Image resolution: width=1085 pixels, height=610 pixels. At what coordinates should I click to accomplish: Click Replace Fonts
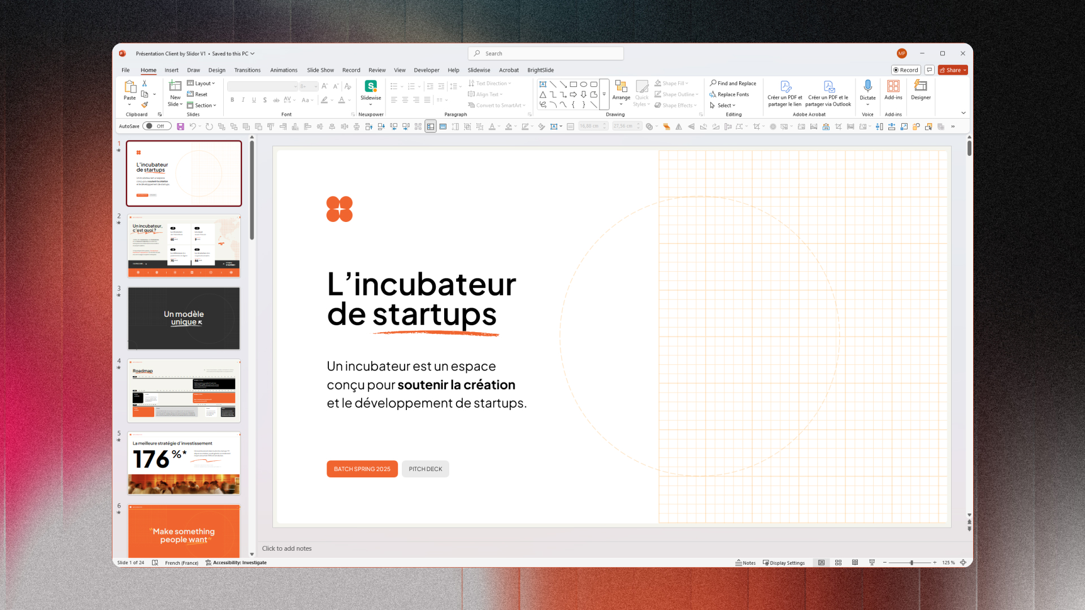[729, 94]
